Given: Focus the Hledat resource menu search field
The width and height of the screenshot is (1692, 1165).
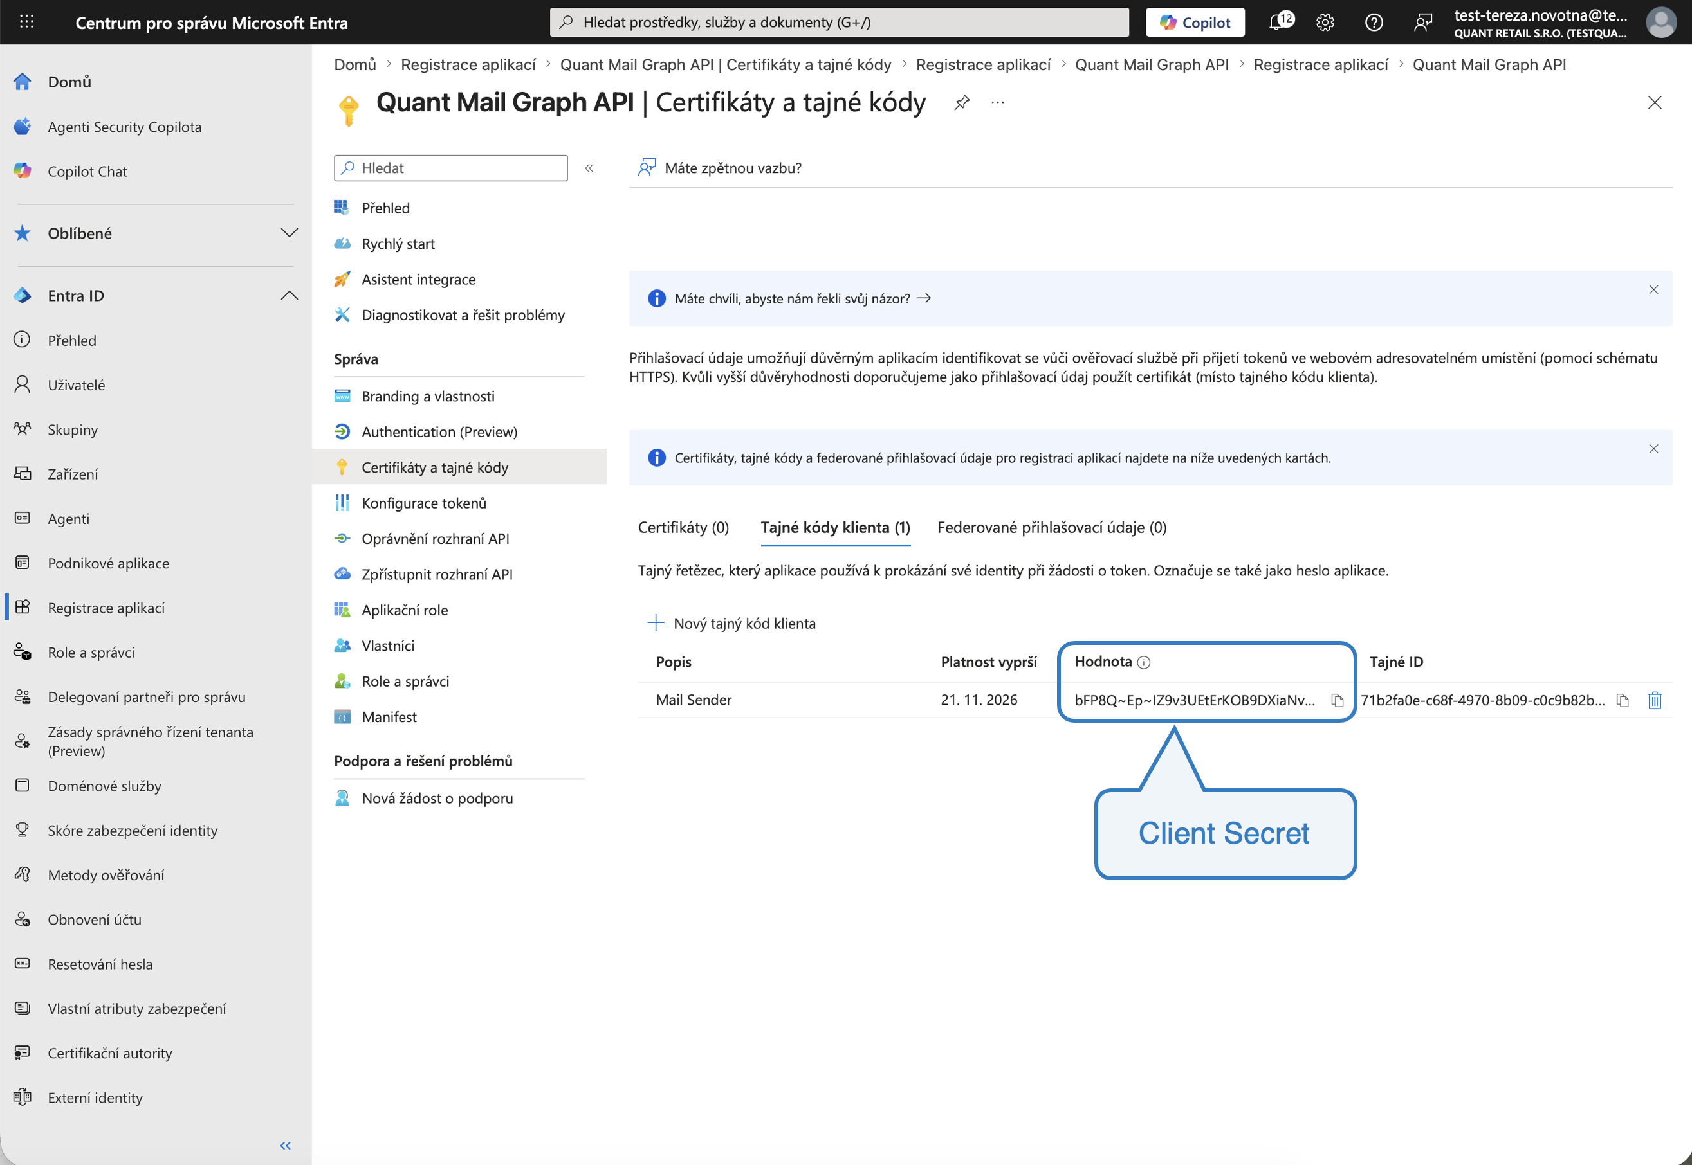Looking at the screenshot, I should click(450, 168).
